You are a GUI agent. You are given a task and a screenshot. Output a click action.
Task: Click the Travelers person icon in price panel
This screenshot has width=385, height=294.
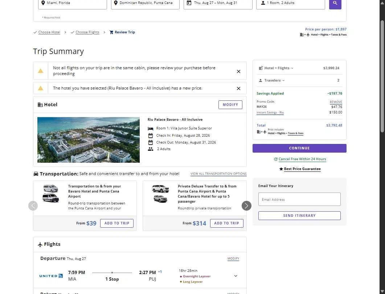point(261,80)
